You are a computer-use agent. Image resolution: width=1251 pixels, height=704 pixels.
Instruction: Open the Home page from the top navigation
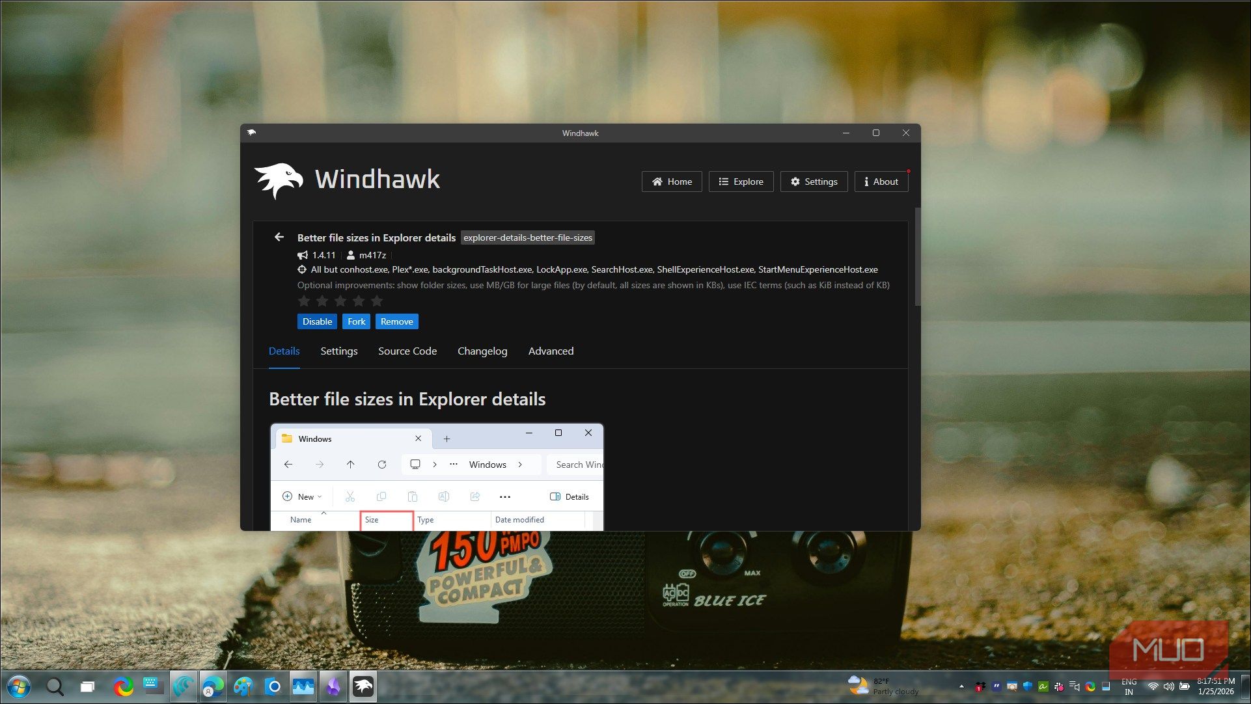(672, 182)
